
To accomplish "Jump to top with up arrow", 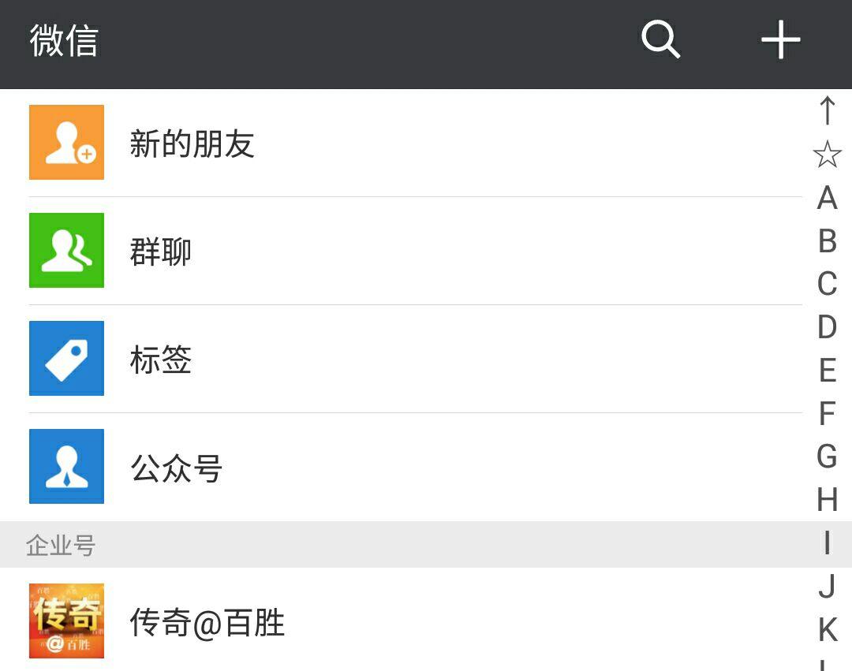I will coord(827,110).
